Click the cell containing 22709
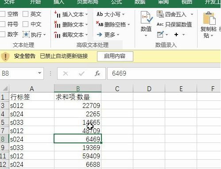Viewport: 221px width, 169px height. pos(78,105)
